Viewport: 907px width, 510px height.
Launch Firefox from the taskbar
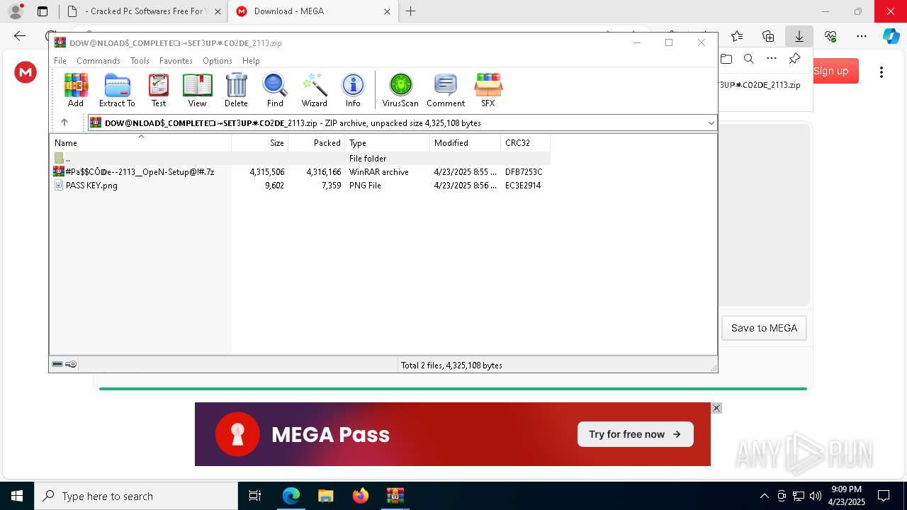(x=361, y=496)
